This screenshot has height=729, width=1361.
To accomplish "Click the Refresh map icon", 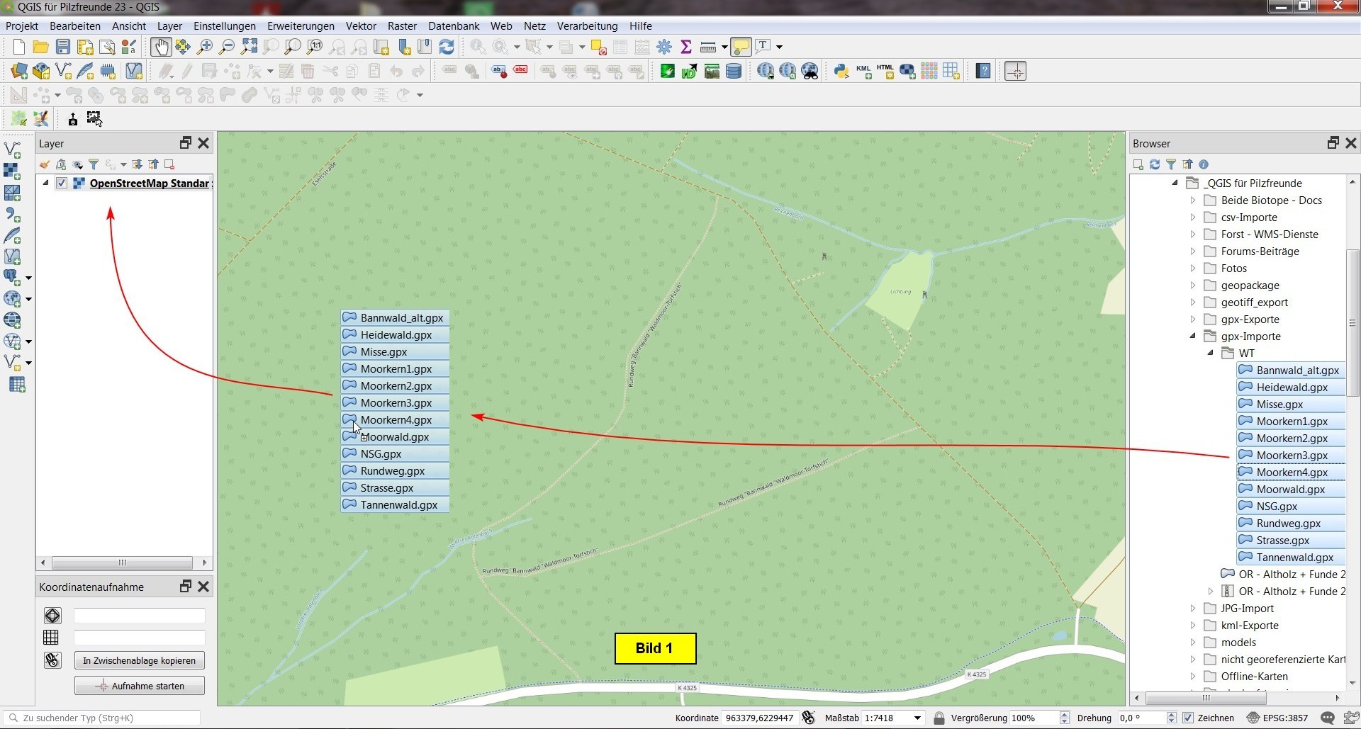I will (447, 47).
